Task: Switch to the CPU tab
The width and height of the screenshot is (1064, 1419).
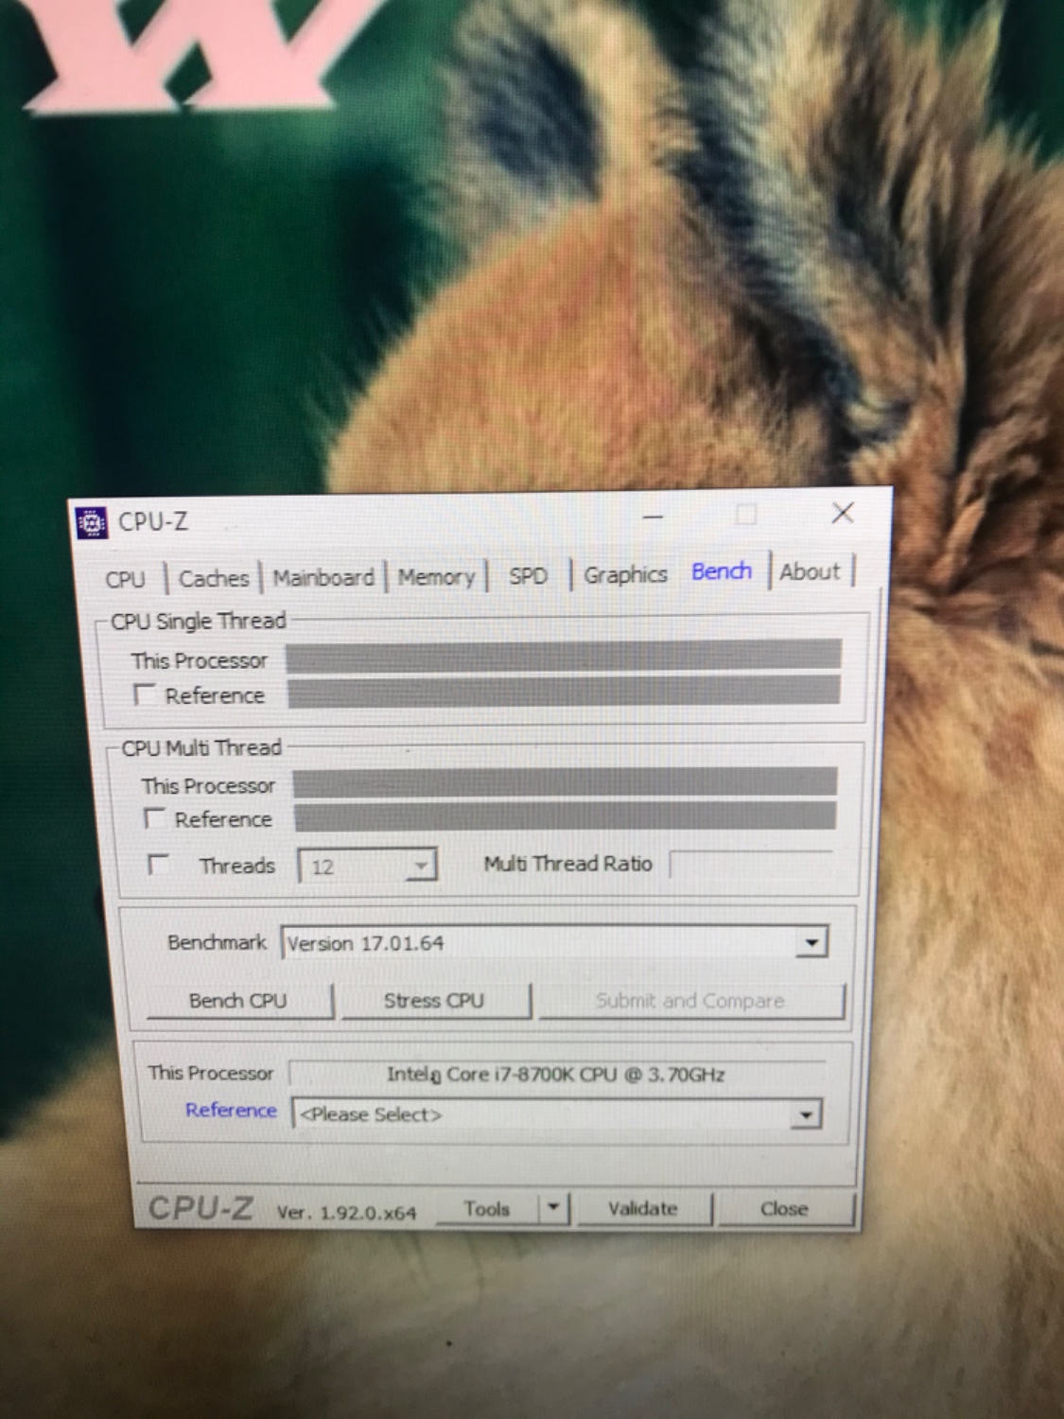Action: tap(126, 579)
